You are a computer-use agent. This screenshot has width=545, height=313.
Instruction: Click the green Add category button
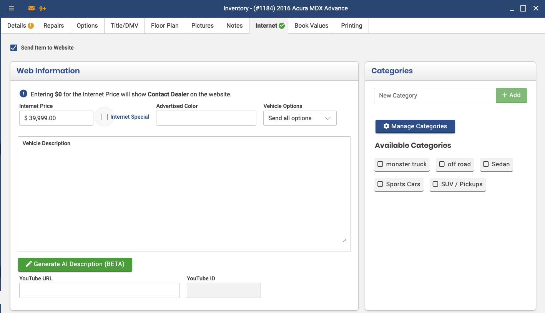pos(511,95)
